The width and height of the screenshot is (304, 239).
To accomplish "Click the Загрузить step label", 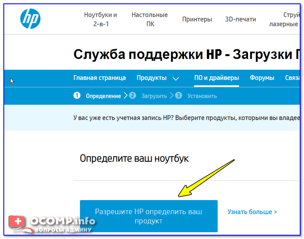I will [x=154, y=96].
